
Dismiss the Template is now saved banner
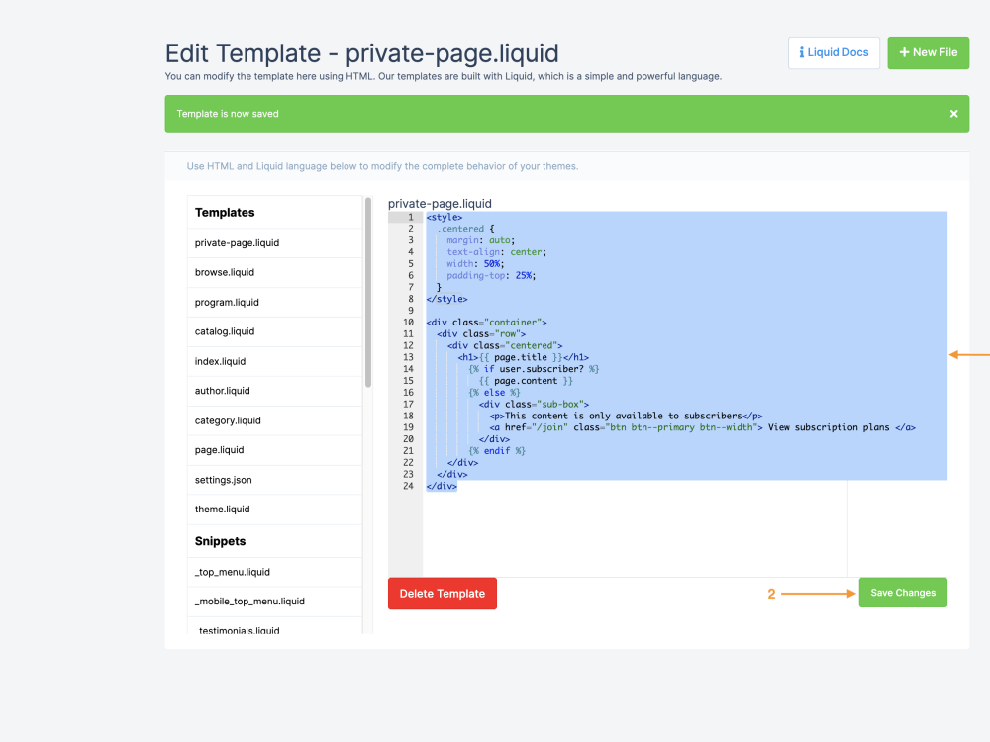click(953, 114)
